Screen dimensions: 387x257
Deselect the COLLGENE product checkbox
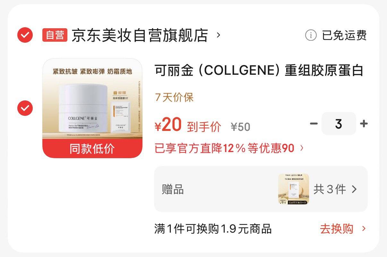[x=25, y=108]
